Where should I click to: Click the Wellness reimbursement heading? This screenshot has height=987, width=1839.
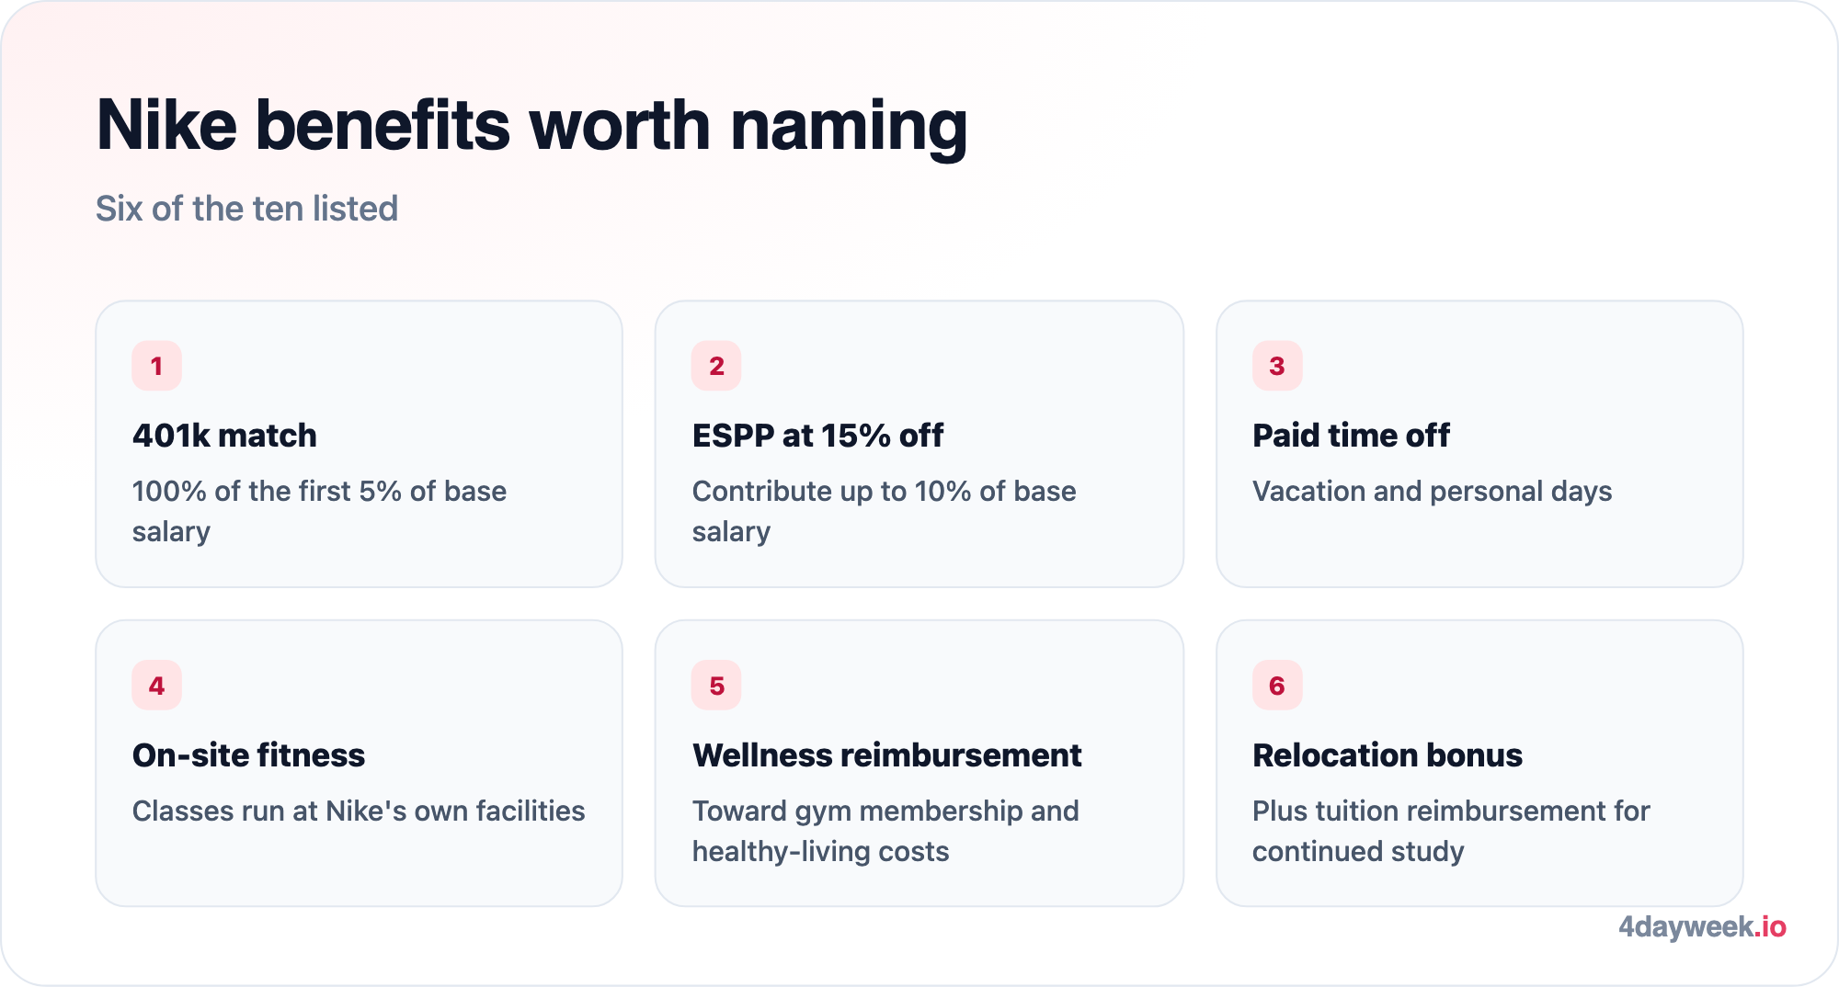886,755
